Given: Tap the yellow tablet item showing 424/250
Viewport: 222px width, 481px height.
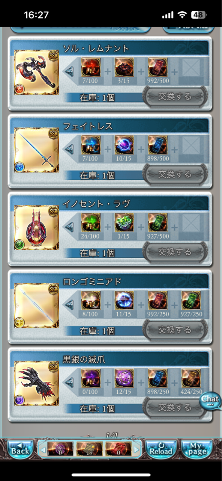Looking at the screenshot, I should coord(191,378).
